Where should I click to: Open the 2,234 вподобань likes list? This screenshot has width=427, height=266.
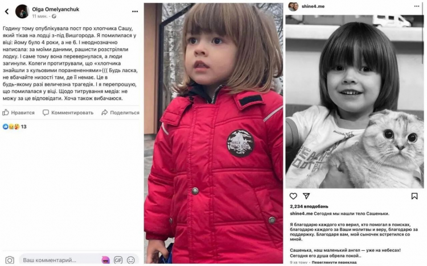click(x=309, y=206)
